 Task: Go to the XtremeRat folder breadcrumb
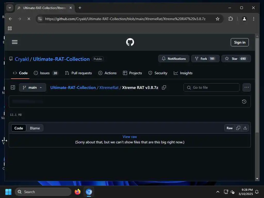109,88
